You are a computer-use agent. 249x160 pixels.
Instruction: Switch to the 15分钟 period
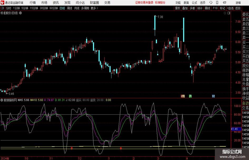(34, 8)
